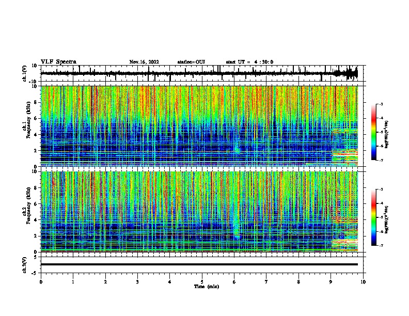Click time axis tick label "3"

(x=137, y=282)
